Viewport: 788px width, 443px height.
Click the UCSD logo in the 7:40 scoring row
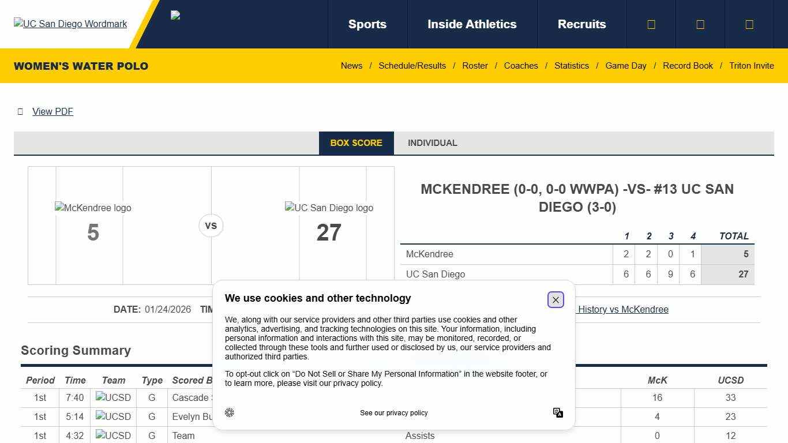click(114, 397)
